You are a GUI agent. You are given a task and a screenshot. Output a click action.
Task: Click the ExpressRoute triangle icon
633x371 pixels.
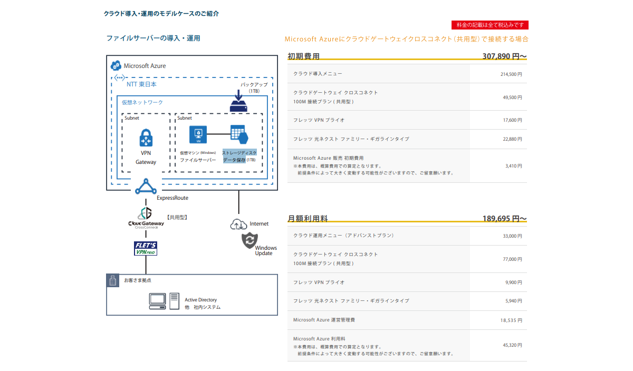tap(146, 187)
